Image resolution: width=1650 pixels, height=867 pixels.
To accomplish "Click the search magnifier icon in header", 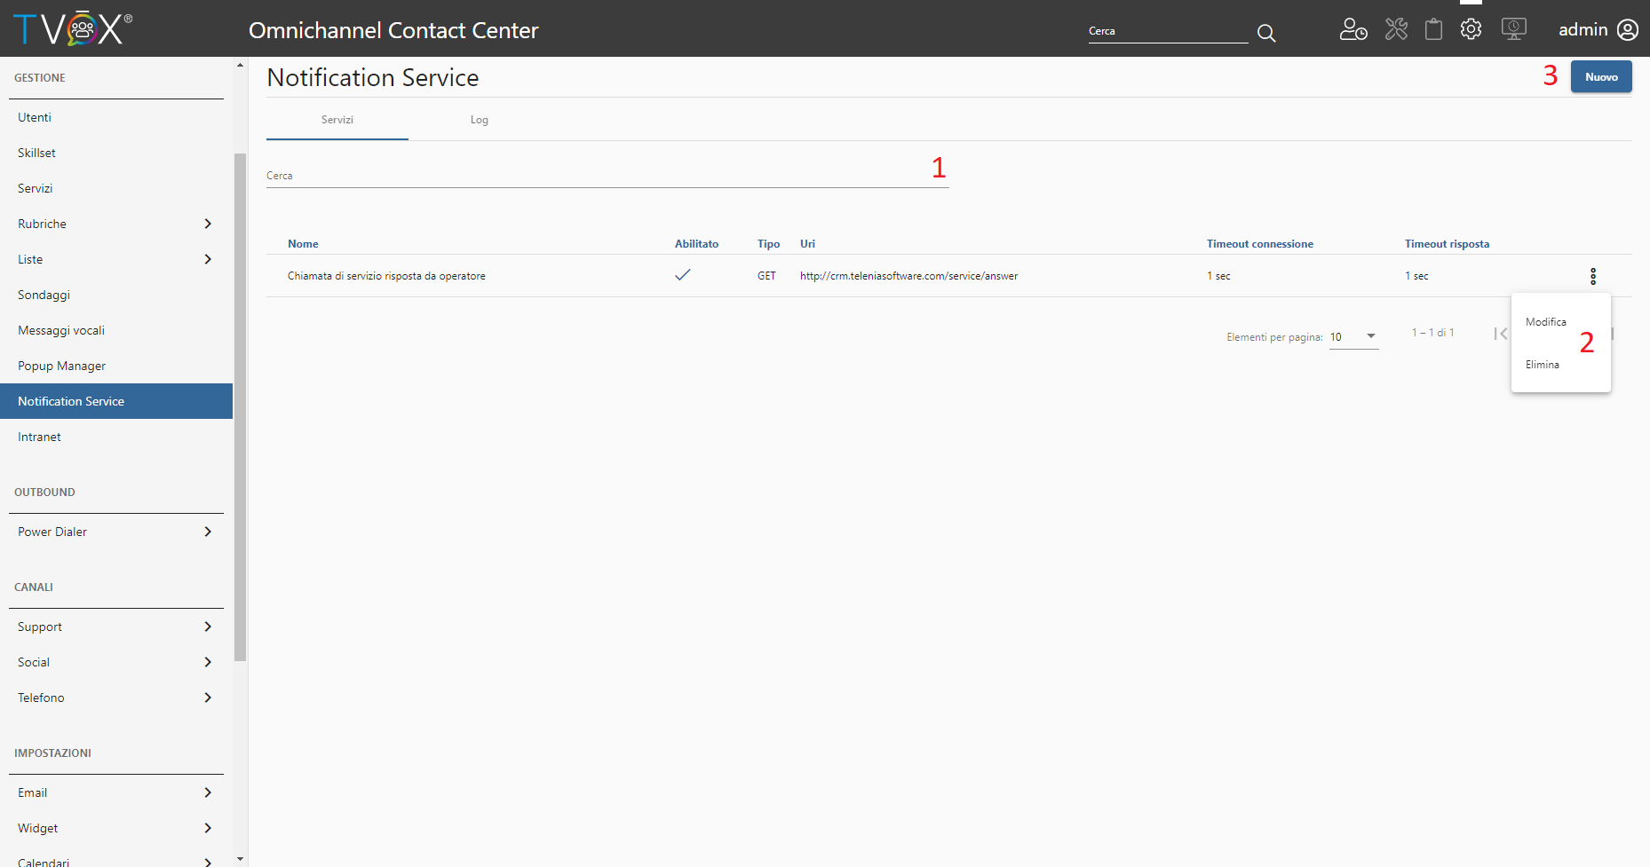I will tap(1266, 34).
